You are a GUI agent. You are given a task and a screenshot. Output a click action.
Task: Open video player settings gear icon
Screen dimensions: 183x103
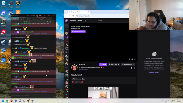pyautogui.click(x=130, y=59)
